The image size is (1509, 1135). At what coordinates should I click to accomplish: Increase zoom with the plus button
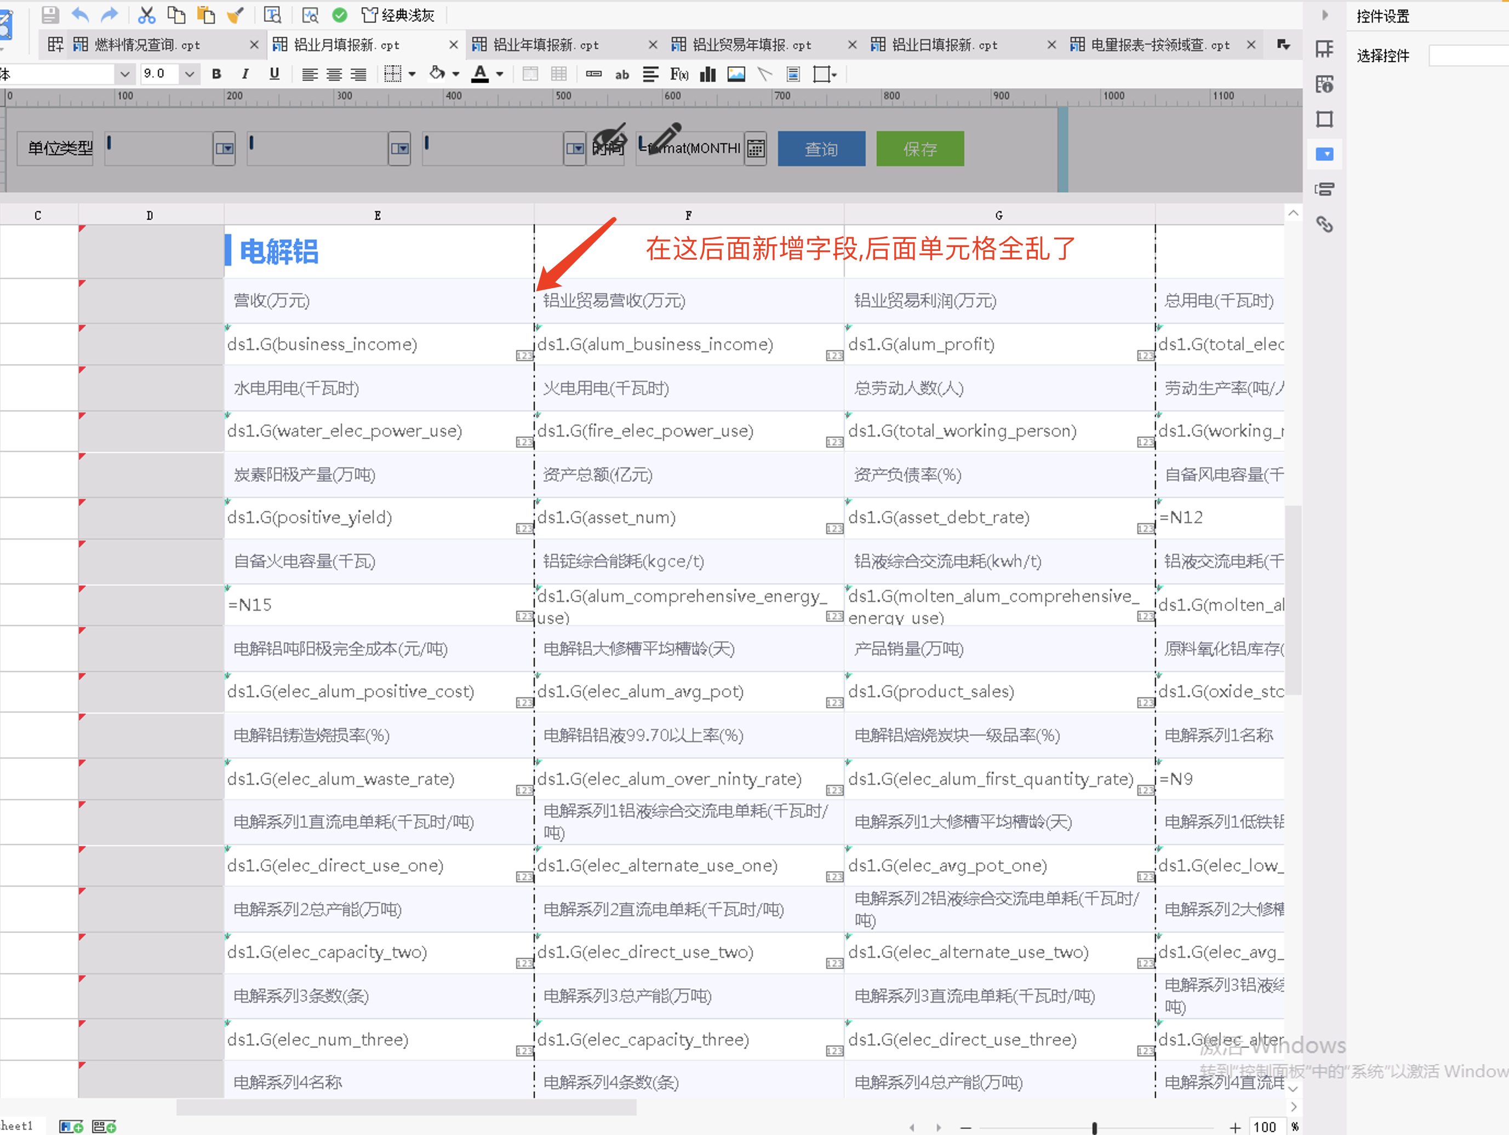pos(1234,1127)
